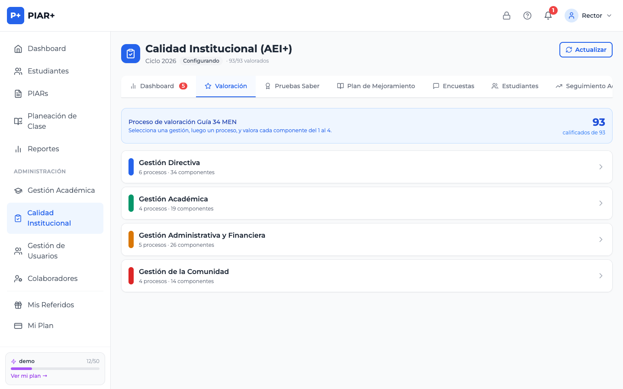Expand Gestión de la Comunidad chevron
Screen dimensions: 623x389
click(x=601, y=276)
